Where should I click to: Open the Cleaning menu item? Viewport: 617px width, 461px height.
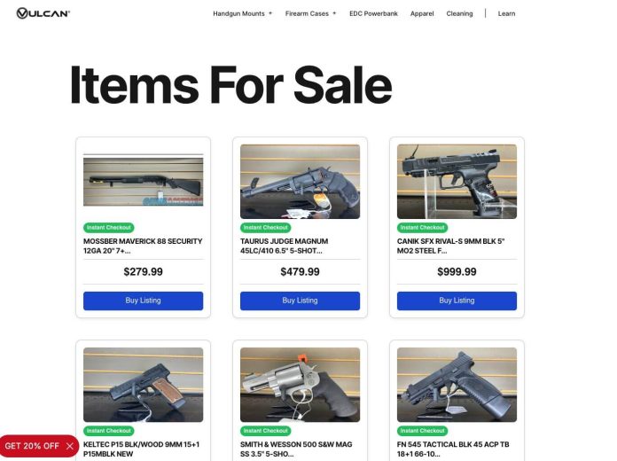point(459,13)
